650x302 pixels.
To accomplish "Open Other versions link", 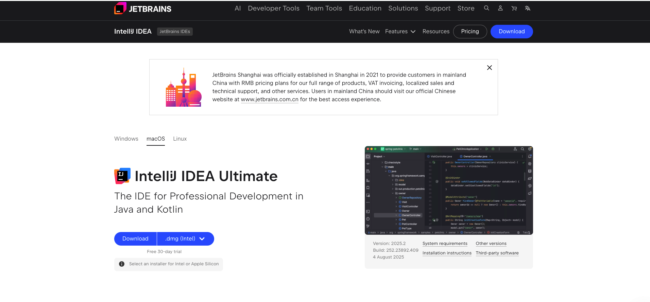I will [x=491, y=244].
